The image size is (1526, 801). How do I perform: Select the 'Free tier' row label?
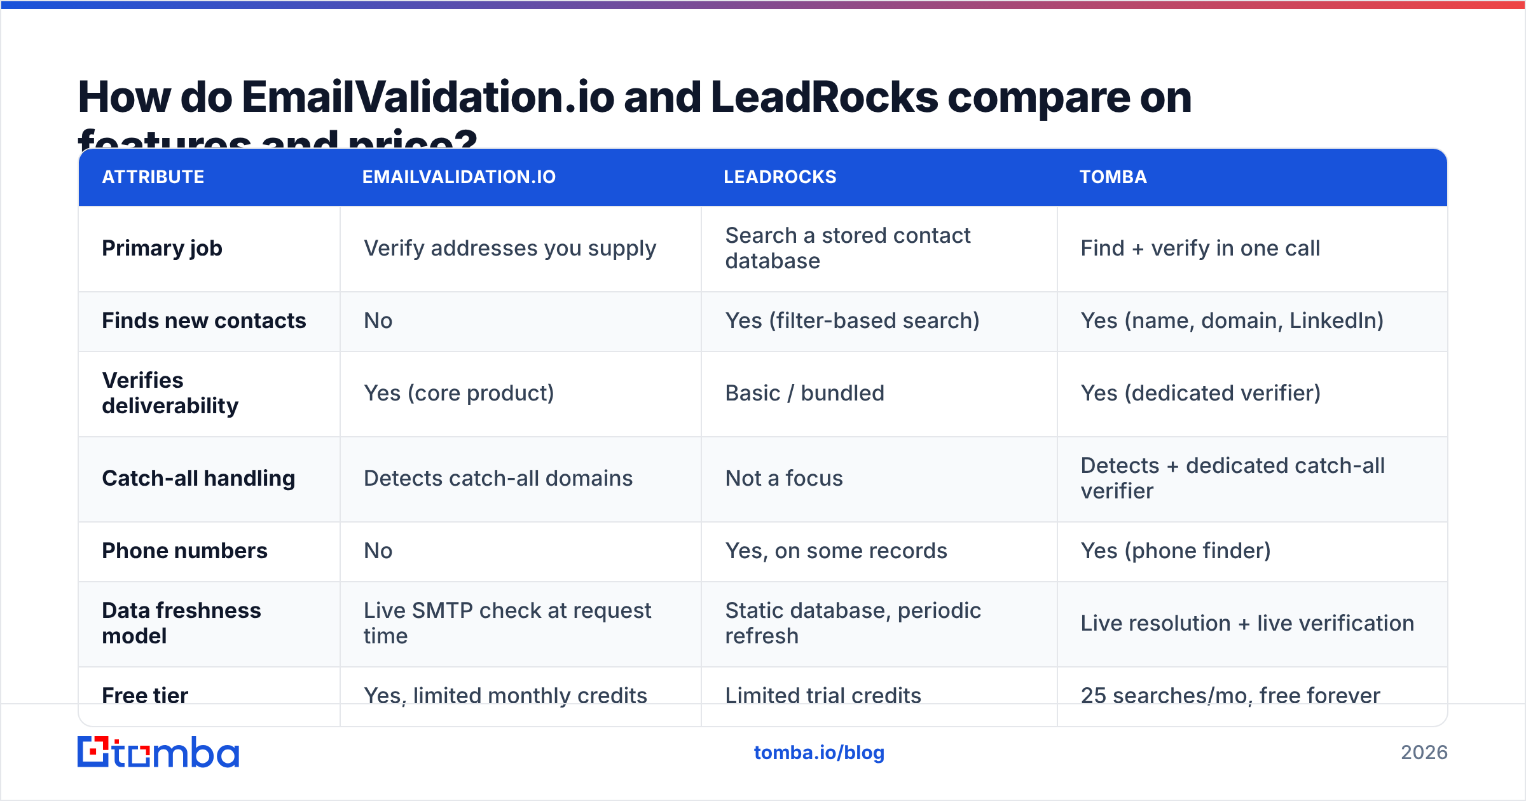(x=145, y=695)
